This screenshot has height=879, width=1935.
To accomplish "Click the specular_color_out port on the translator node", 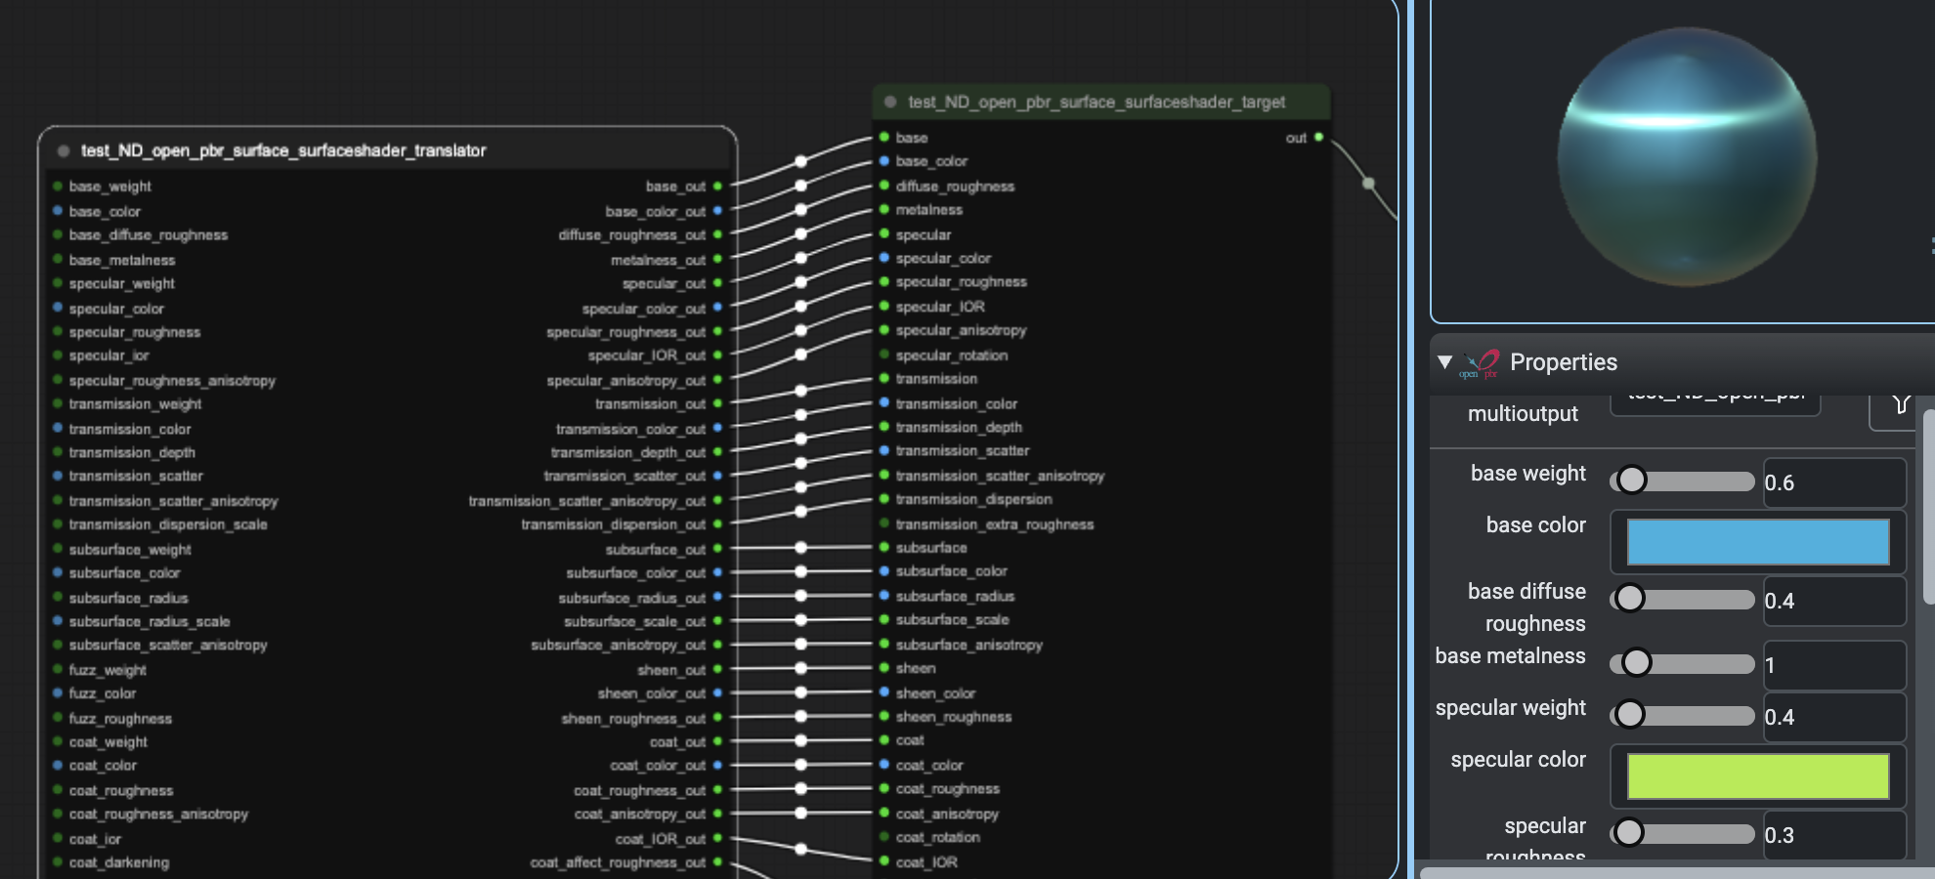I will coord(718,308).
